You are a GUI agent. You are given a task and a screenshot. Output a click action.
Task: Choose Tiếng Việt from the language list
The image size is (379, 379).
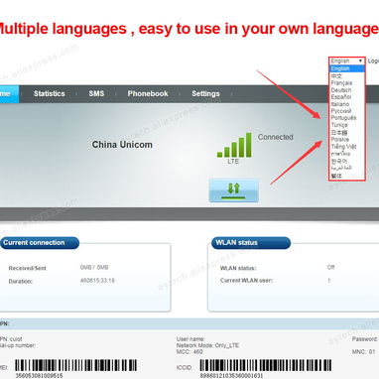click(x=343, y=147)
